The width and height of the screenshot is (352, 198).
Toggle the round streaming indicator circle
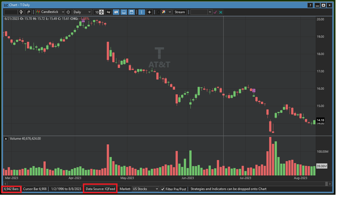click(158, 12)
